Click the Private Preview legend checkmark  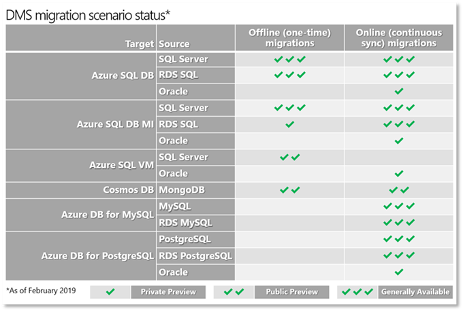(110, 292)
